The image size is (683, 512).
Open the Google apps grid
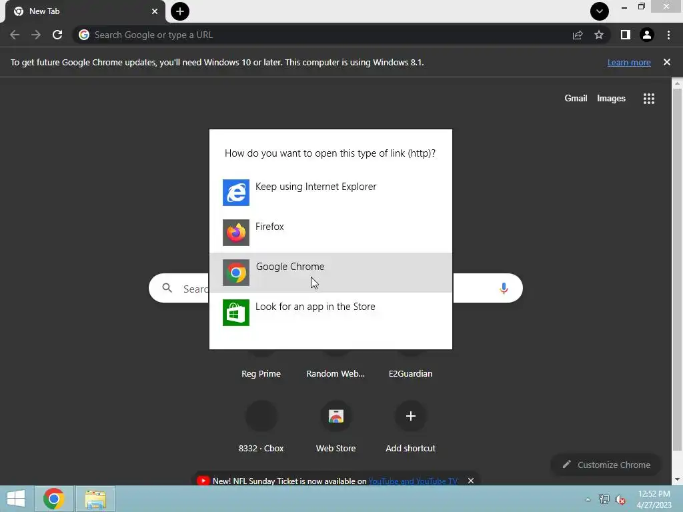click(x=649, y=99)
